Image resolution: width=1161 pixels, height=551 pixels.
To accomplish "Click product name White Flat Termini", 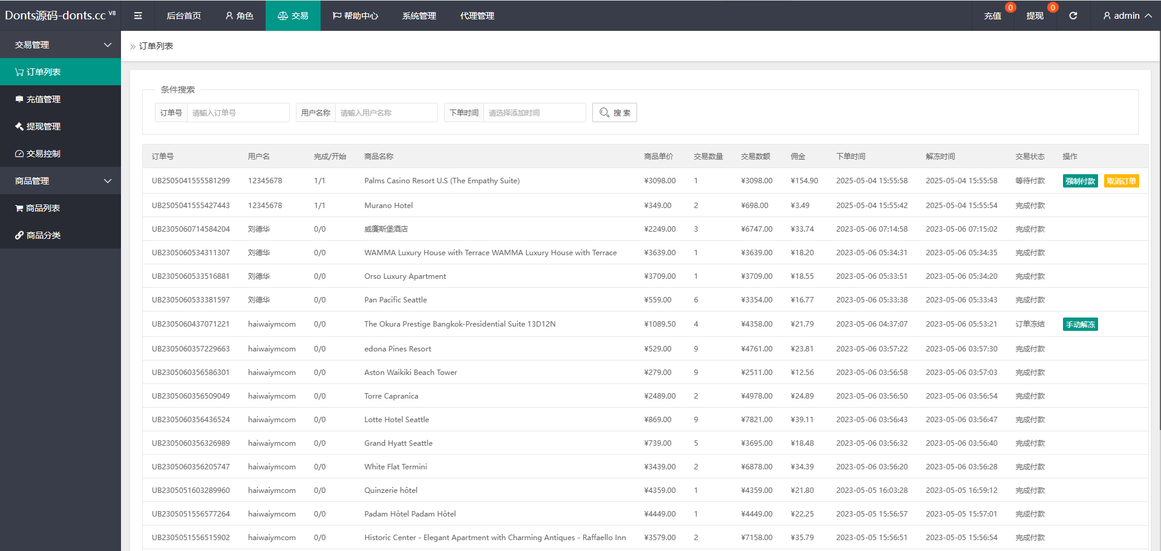I will click(395, 467).
